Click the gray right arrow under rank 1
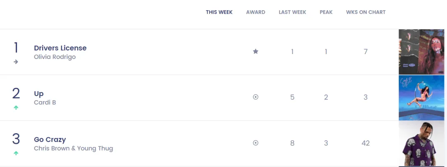447x167 pixels. click(x=16, y=61)
